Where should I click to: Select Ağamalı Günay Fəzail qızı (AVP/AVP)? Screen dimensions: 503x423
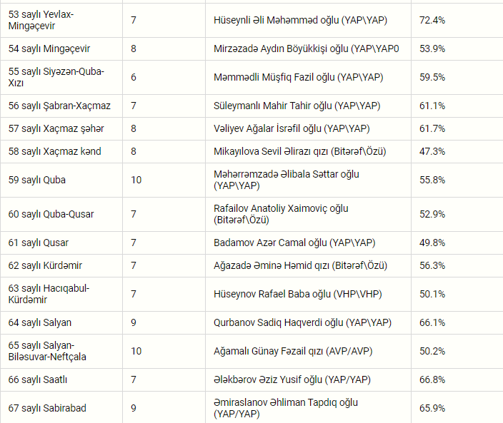coord(293,351)
